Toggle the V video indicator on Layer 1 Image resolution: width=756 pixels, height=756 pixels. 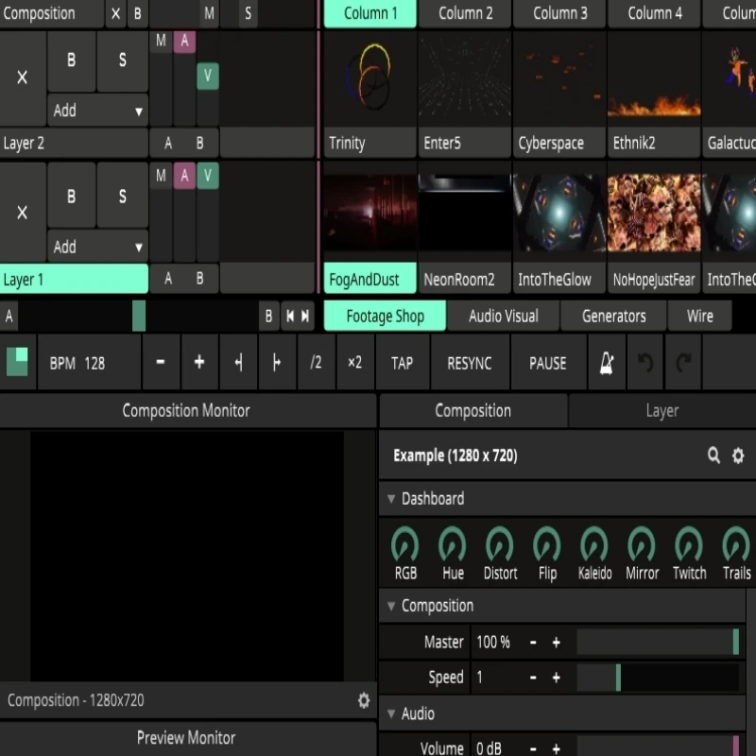(207, 176)
